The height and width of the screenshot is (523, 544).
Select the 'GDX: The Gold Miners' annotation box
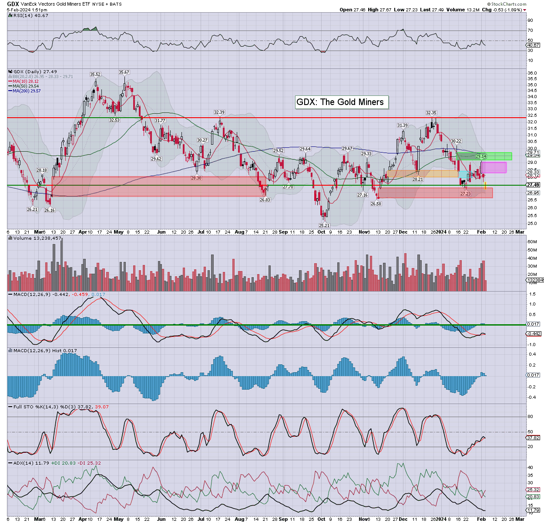(x=340, y=102)
